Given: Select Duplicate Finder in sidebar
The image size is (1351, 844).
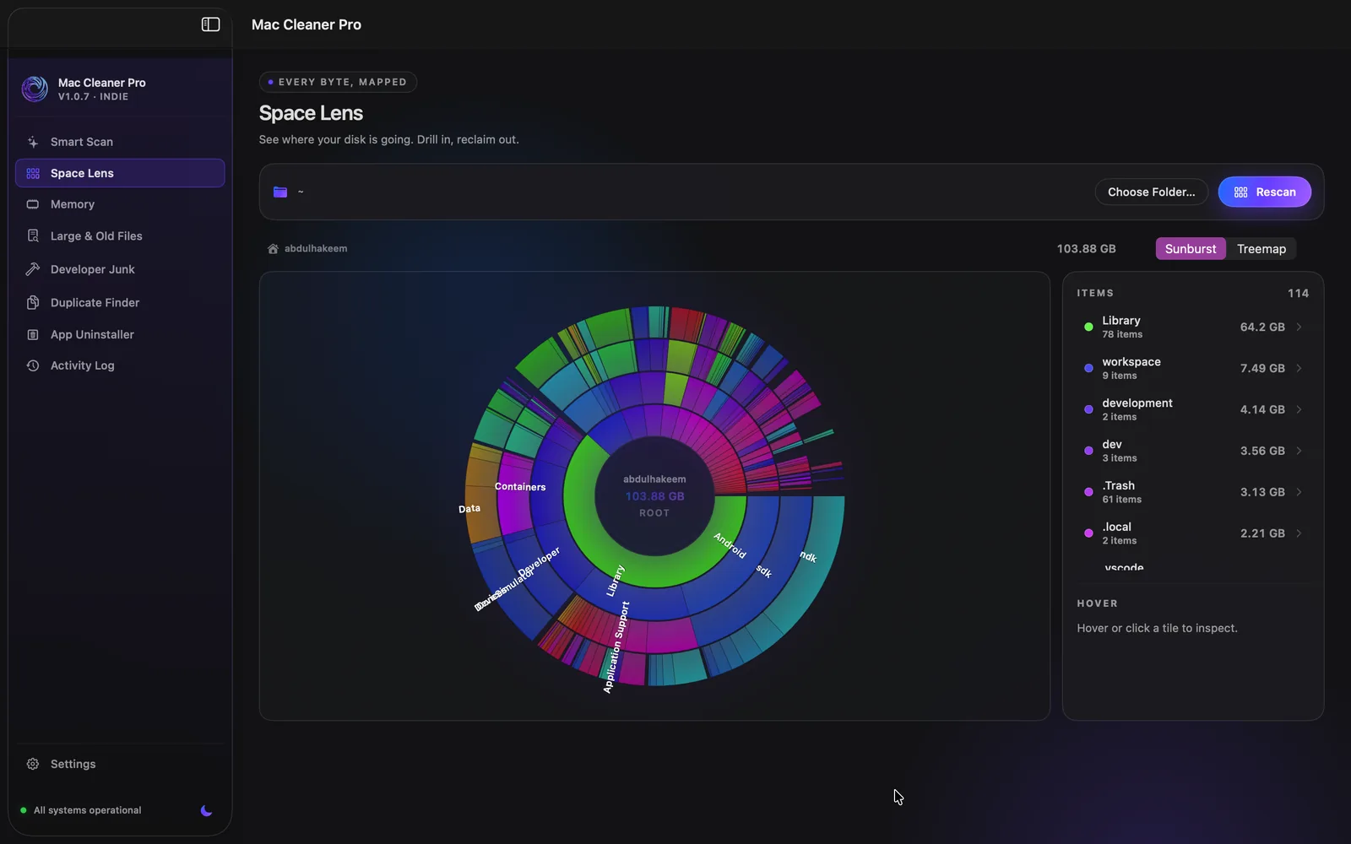Looking at the screenshot, I should (120, 302).
